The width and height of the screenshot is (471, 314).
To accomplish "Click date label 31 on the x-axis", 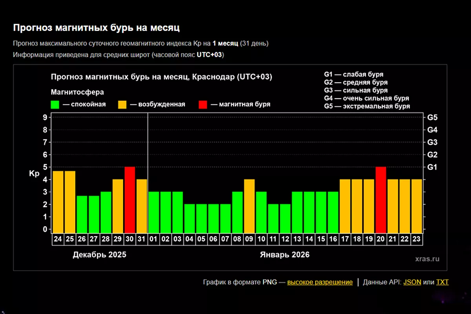I will click(x=142, y=239).
